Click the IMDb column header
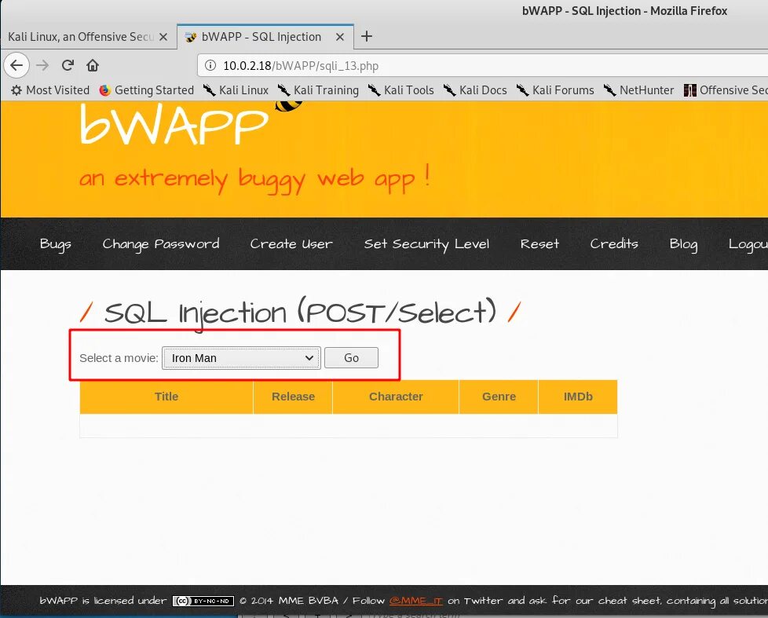The height and width of the screenshot is (618, 768). point(578,397)
